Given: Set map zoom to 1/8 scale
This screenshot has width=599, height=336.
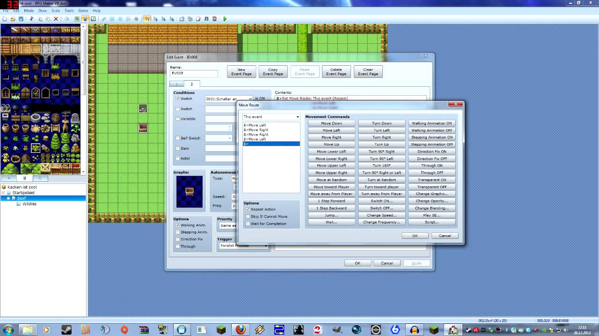Looking at the screenshot, I should pyautogui.click(x=171, y=19).
